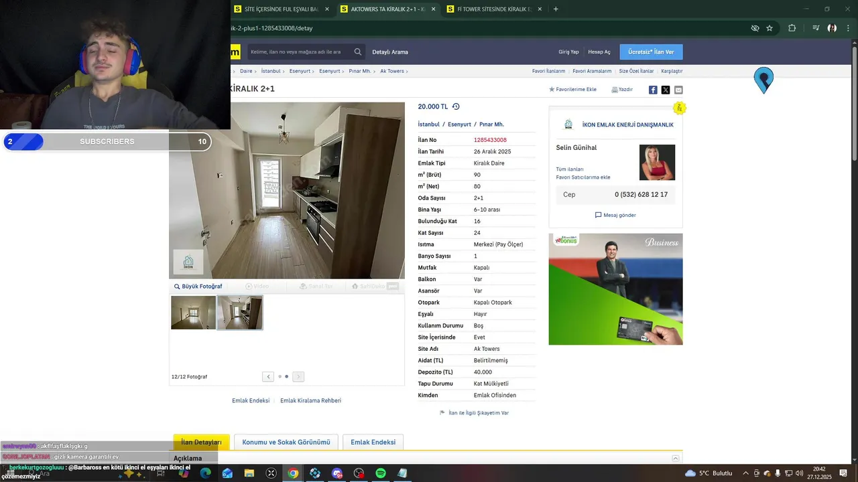Screen dimensions: 858x482
Task: Share listing by email icon
Action: tap(678, 90)
